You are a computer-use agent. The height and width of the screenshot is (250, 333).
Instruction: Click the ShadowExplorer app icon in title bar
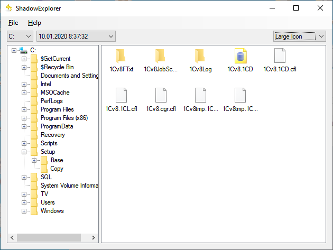coord(9,8)
